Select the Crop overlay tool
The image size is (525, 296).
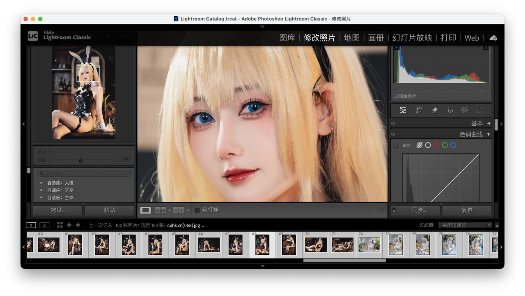[419, 110]
